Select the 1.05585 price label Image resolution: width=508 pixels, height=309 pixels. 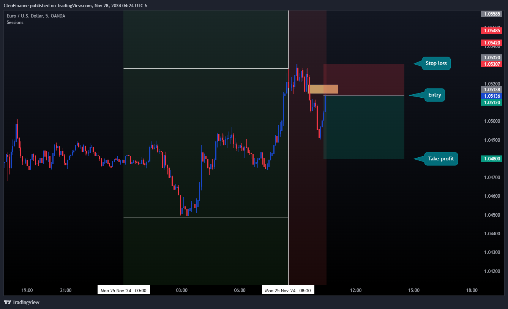(x=492, y=14)
